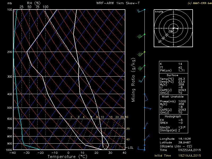This screenshot has height=159, width=212.
Task: Click the Longitude value 16.1936
Action: point(184,139)
